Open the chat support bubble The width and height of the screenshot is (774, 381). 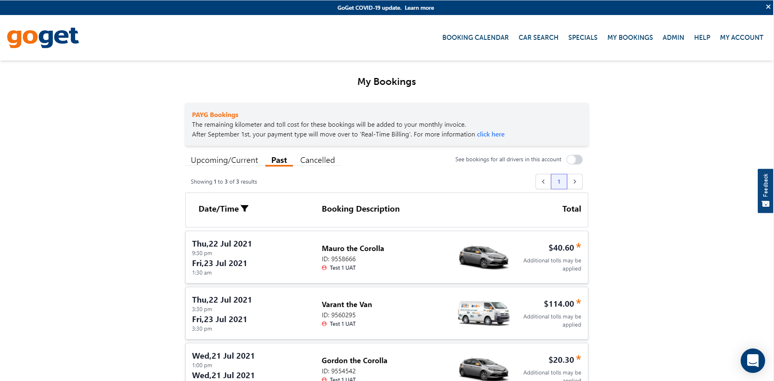coord(753,361)
